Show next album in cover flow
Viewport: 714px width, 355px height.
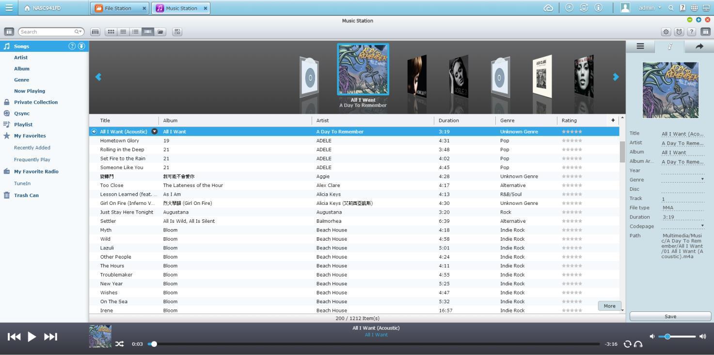(616, 77)
